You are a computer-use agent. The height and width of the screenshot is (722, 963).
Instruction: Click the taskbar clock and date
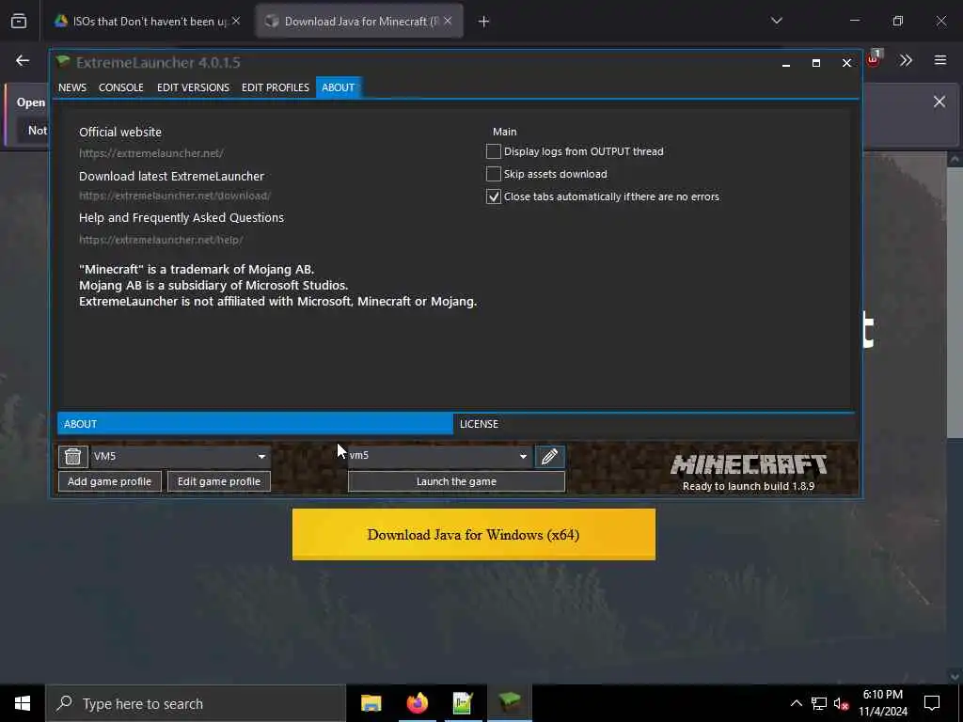(x=882, y=703)
